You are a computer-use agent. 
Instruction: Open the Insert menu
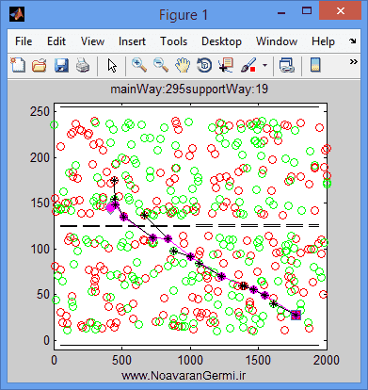pos(132,41)
